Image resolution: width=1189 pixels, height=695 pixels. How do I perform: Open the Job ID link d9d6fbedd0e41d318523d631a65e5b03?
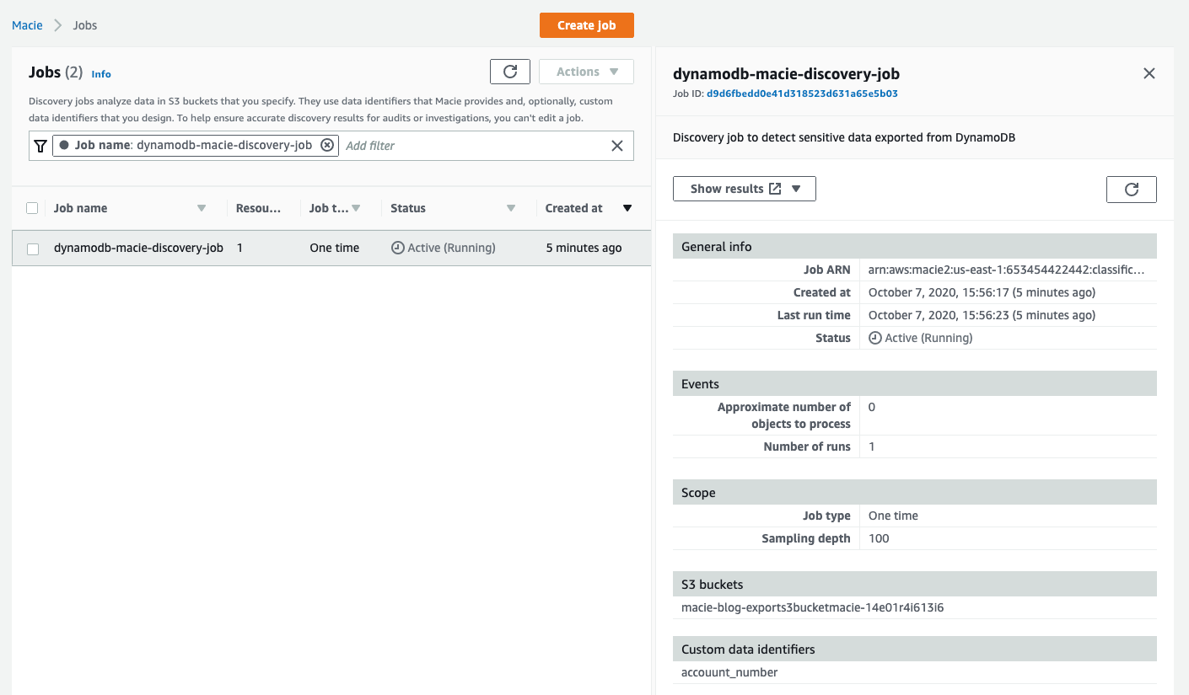[x=802, y=94]
